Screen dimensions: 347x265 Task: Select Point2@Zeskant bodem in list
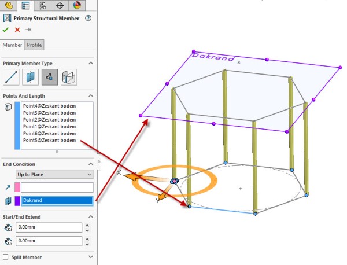[49, 120]
